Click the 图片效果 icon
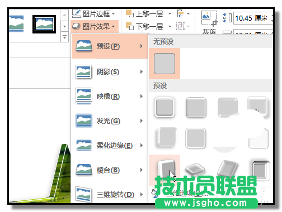Image resolution: width=282 pixels, height=212 pixels. pyautogui.click(x=76, y=26)
